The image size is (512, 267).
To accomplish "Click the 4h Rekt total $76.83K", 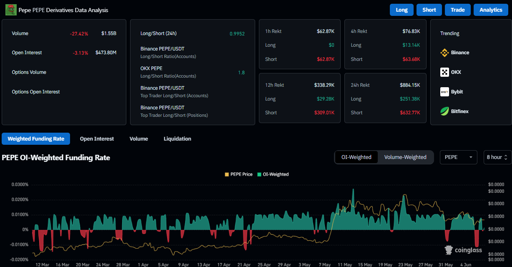I will point(412,31).
